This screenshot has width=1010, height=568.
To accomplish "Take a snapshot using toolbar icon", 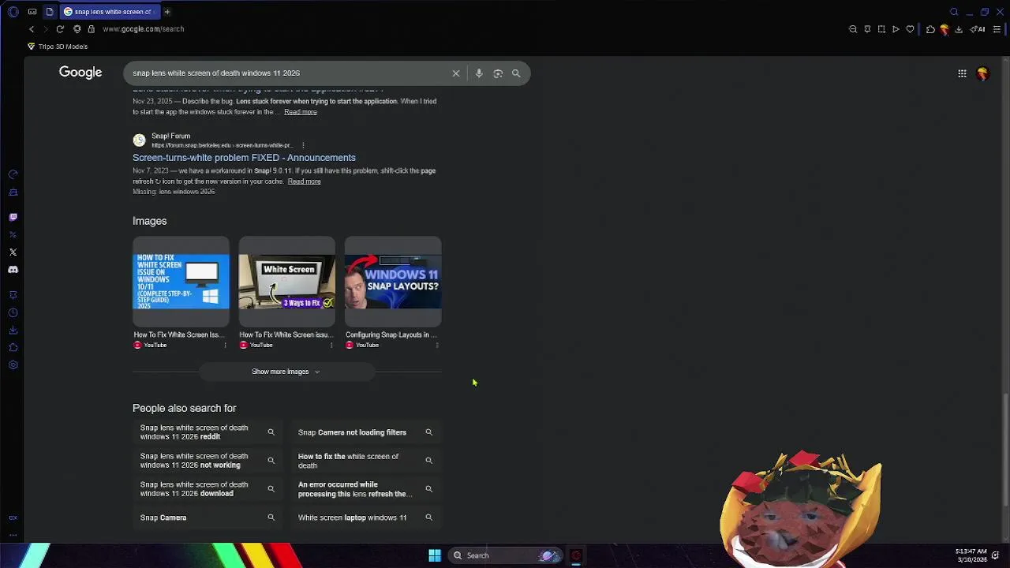I will click(x=881, y=29).
